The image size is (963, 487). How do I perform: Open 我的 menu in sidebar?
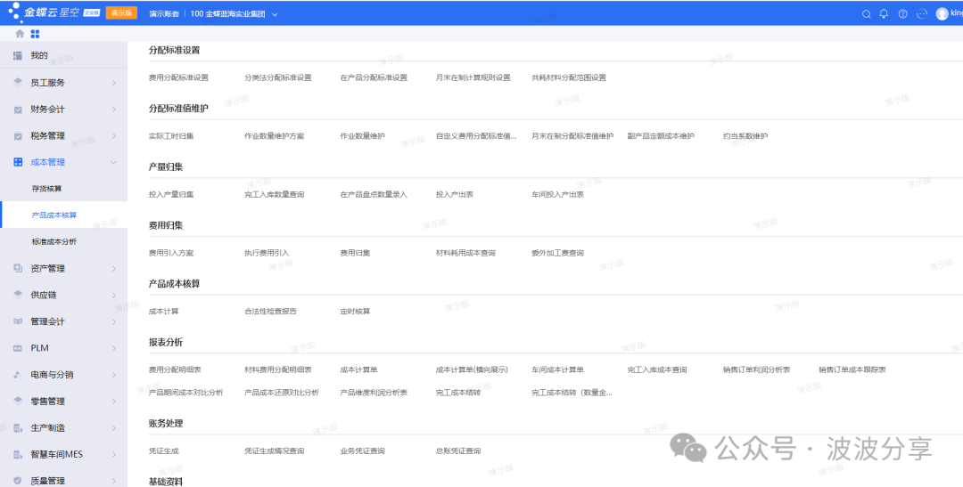click(39, 56)
